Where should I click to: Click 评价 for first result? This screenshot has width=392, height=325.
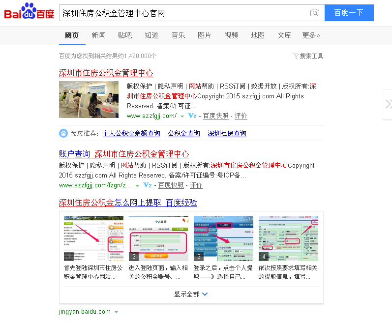click(x=241, y=116)
